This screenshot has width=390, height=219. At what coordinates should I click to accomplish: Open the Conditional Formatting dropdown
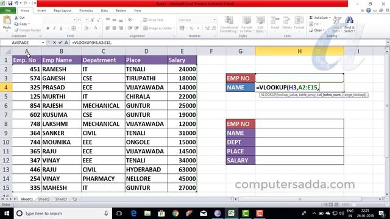click(x=229, y=24)
